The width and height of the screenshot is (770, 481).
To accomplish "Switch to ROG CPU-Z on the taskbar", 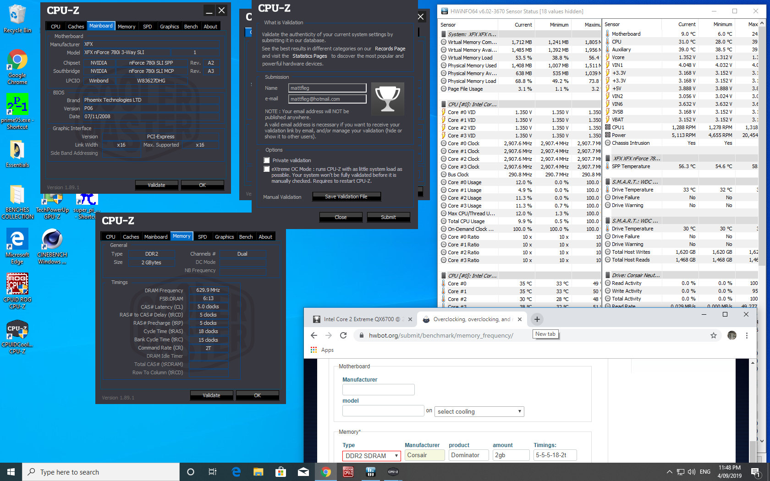I will (348, 472).
